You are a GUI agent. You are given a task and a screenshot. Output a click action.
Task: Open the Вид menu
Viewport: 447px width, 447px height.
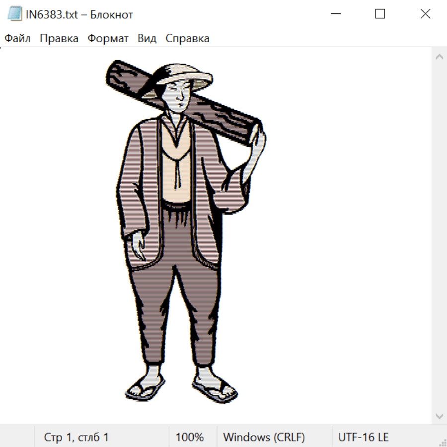147,39
